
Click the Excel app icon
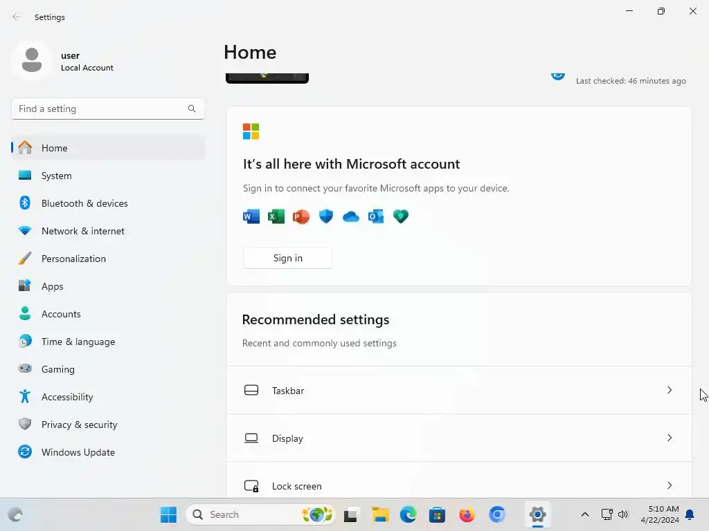pyautogui.click(x=276, y=216)
